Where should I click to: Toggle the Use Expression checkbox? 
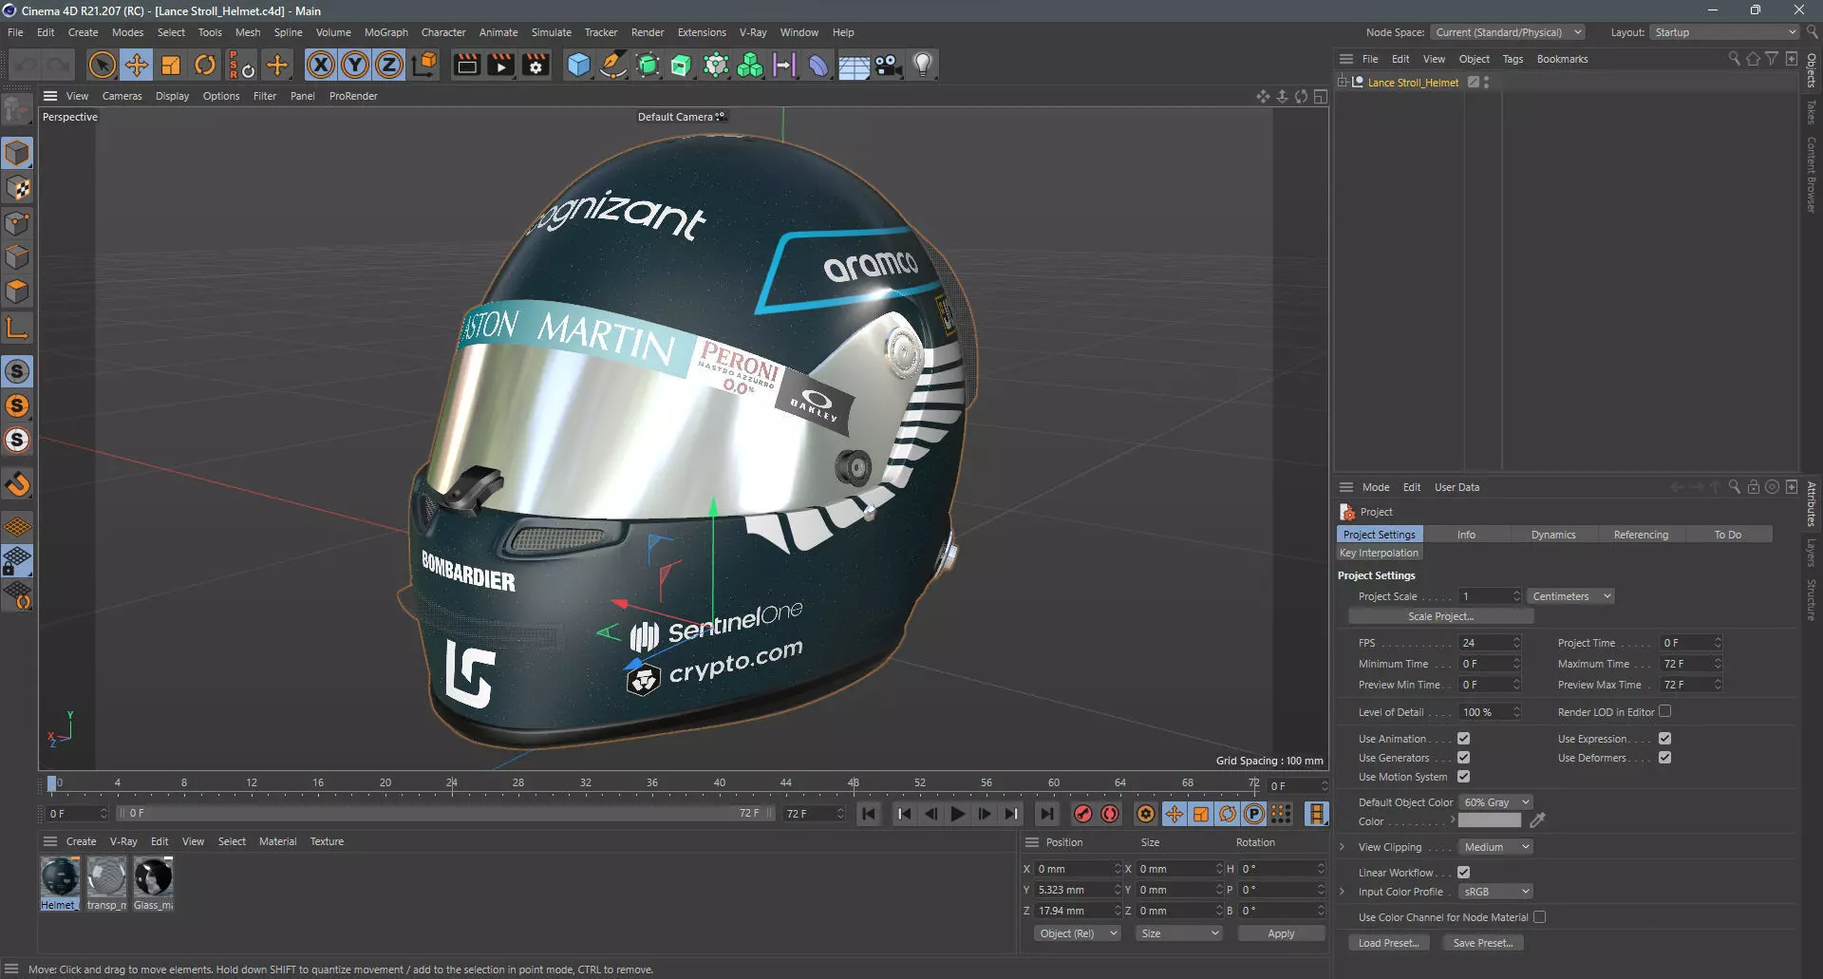coord(1664,739)
